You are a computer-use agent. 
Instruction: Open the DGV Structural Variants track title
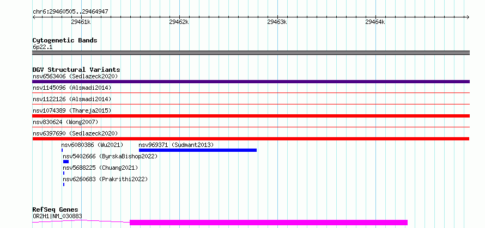[76, 70]
